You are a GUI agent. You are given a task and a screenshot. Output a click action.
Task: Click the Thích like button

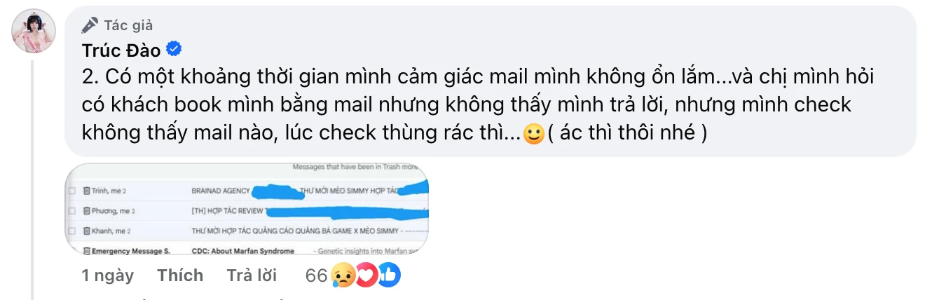pyautogui.click(x=180, y=275)
